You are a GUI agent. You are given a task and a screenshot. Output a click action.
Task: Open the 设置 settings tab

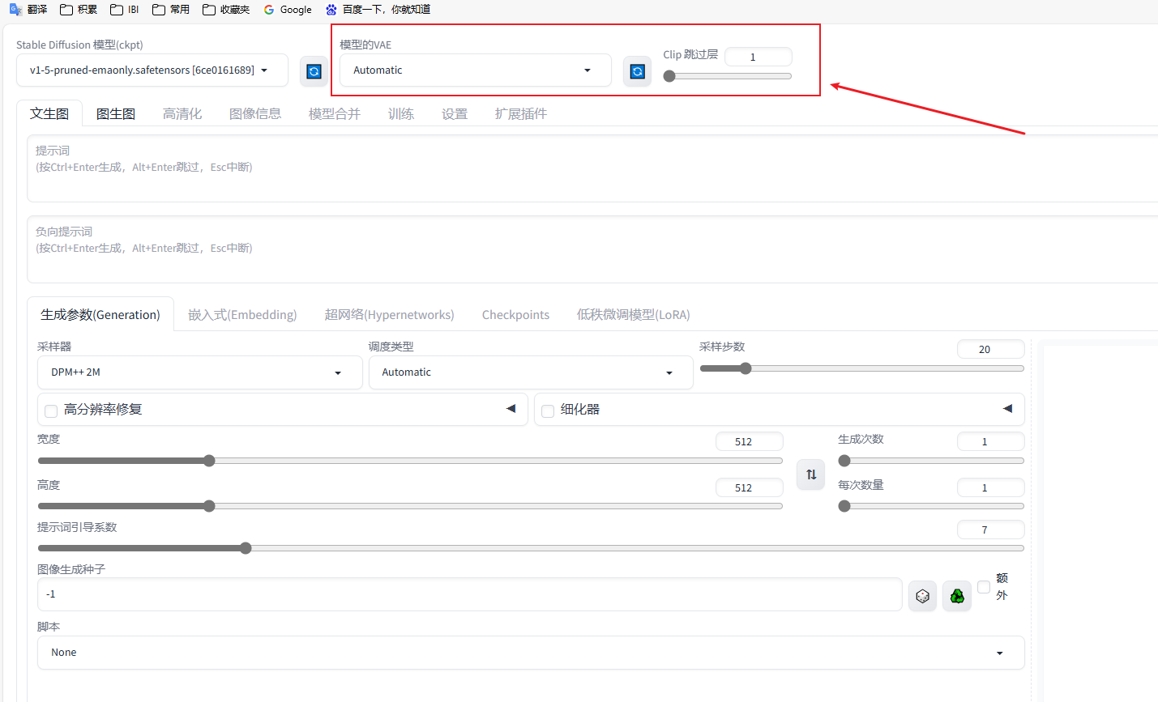[x=455, y=114]
